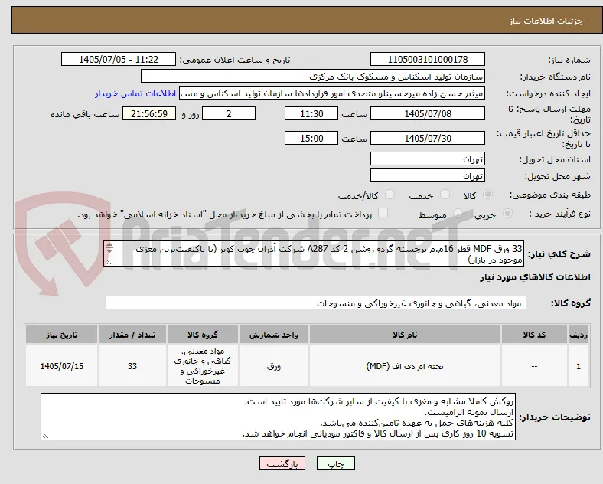
Task: Click the شرح کلی نیاز label
Action: pos(559,254)
